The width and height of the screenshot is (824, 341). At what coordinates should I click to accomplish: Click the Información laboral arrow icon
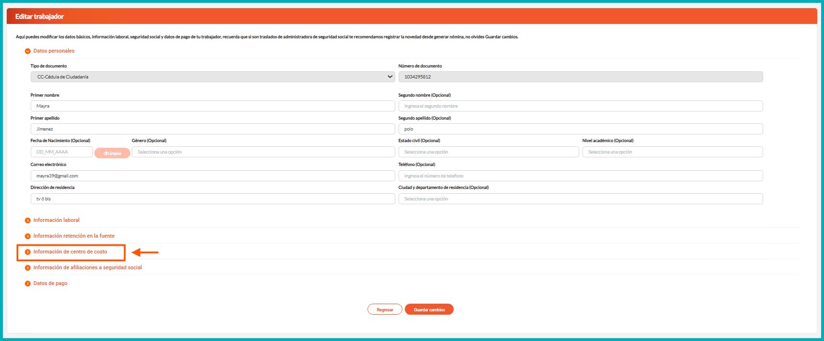[x=28, y=220]
